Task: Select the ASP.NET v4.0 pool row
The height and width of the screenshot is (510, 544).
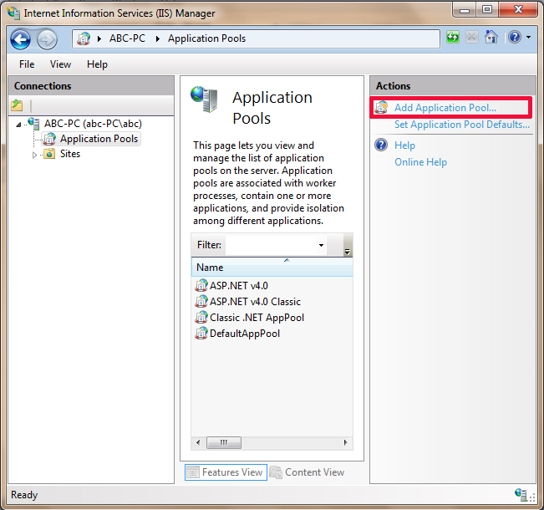Action: tap(272, 286)
